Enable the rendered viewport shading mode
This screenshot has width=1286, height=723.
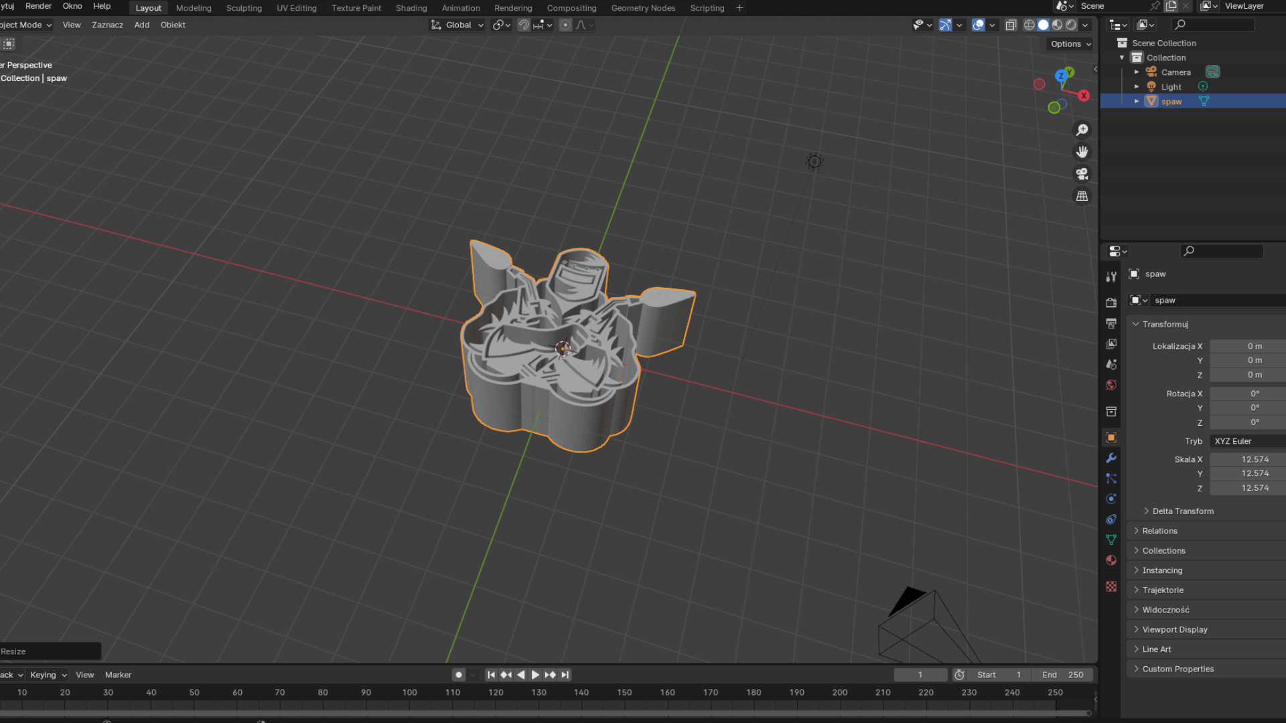click(1072, 25)
